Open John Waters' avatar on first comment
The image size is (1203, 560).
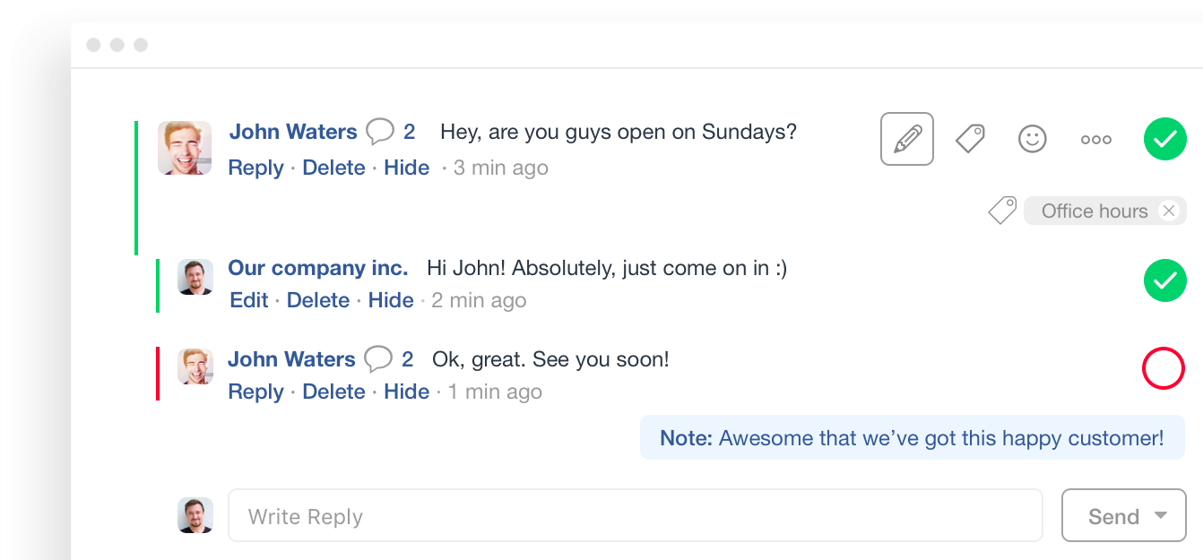(185, 148)
